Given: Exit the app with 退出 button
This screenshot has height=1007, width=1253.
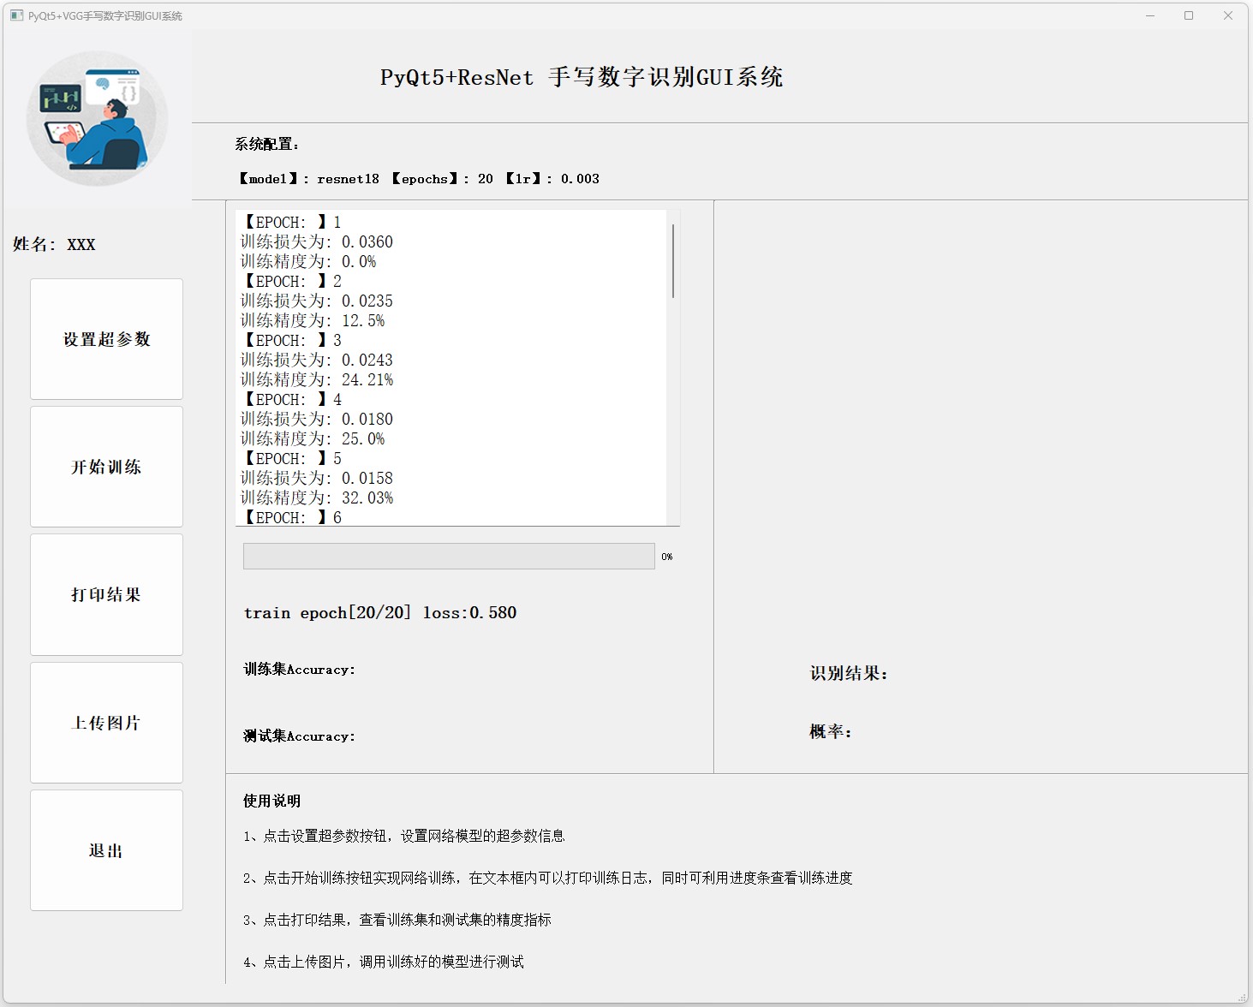Looking at the screenshot, I should coord(106,850).
